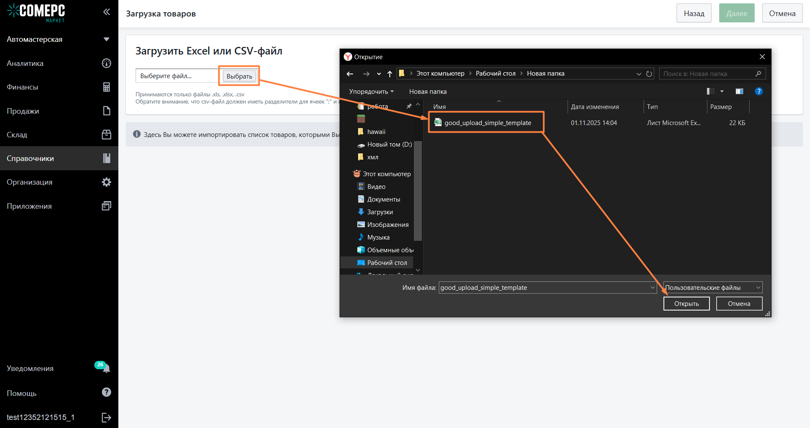Open Организация section in sidebar
The height and width of the screenshot is (428, 810).
click(x=59, y=182)
